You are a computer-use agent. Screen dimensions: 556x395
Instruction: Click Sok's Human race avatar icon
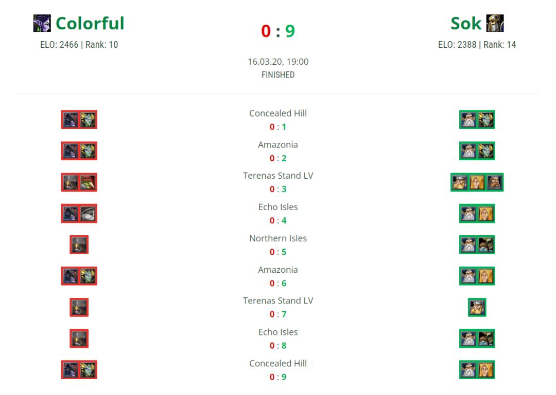(x=495, y=23)
